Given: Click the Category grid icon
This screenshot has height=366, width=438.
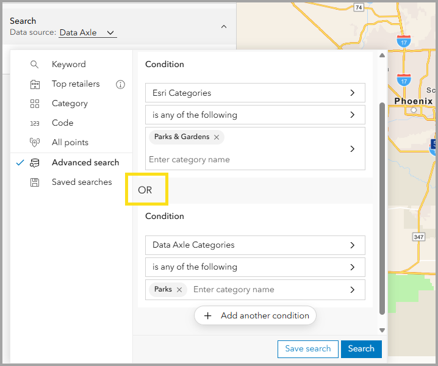Looking at the screenshot, I should click(x=35, y=104).
